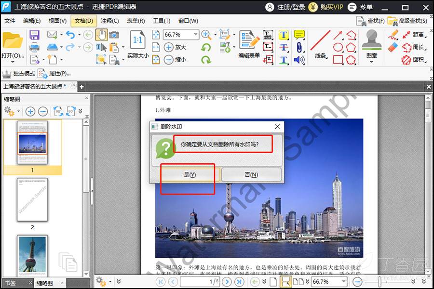Adjust the status bar zoom slider

pos(380,282)
